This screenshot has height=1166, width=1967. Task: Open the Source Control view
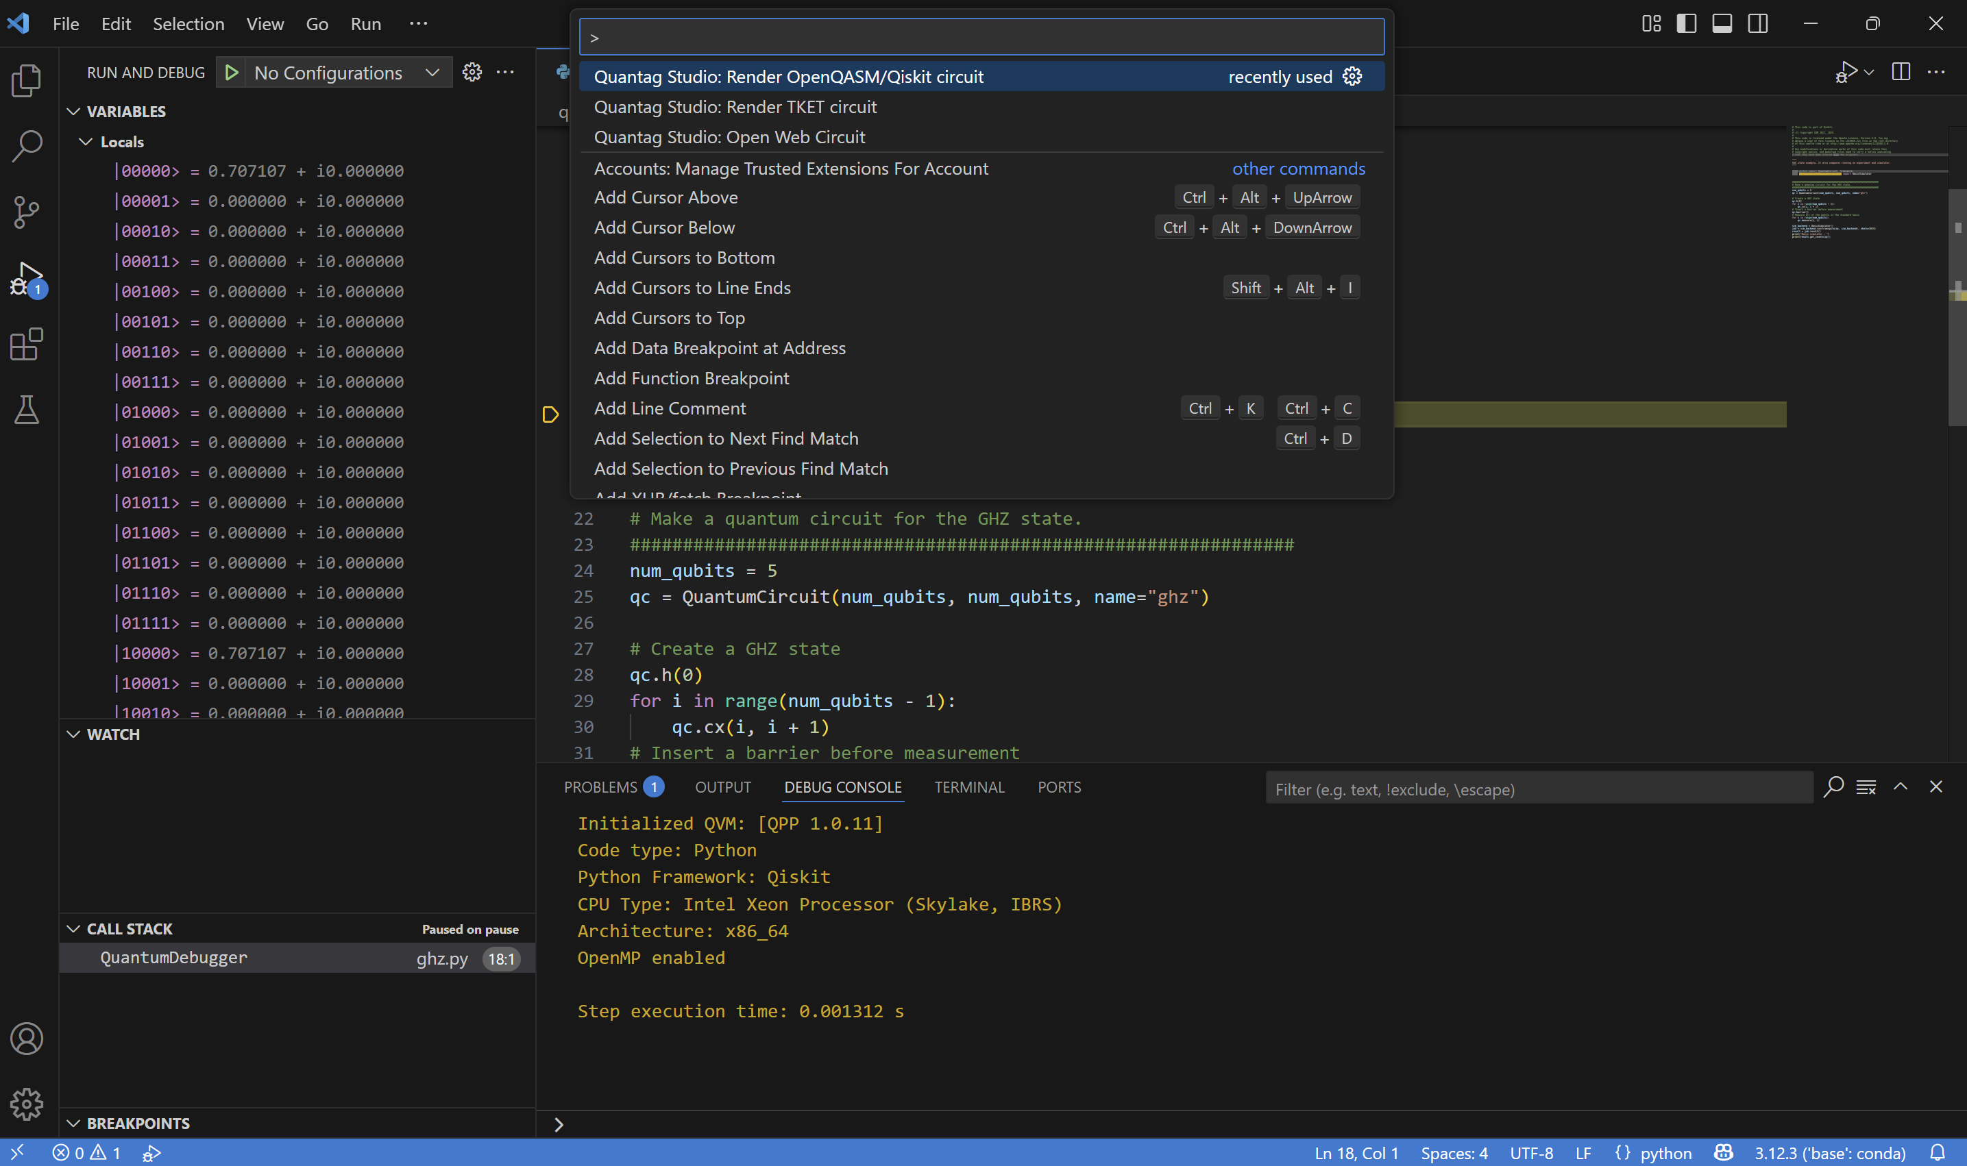click(x=26, y=212)
